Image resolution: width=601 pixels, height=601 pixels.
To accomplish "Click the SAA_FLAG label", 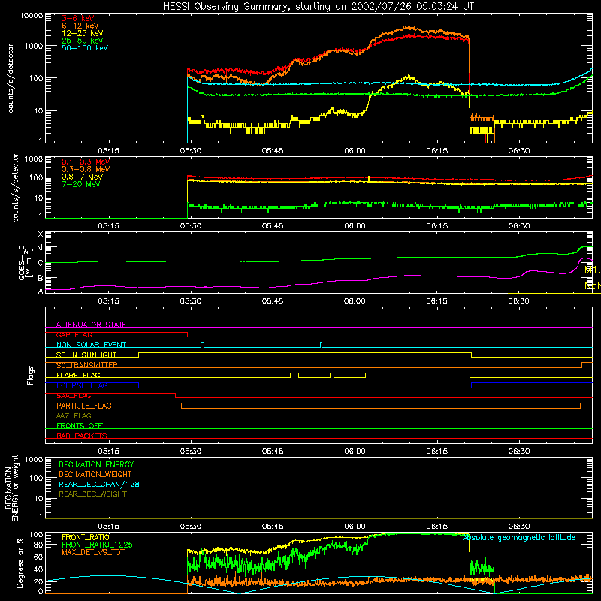I will [74, 396].
